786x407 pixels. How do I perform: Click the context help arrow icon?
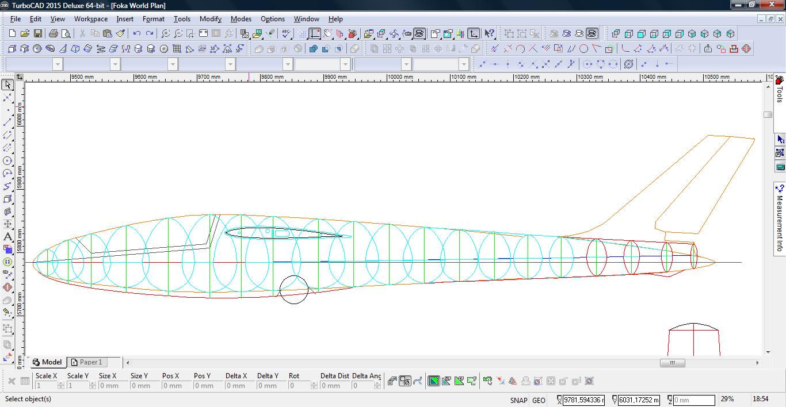489,34
